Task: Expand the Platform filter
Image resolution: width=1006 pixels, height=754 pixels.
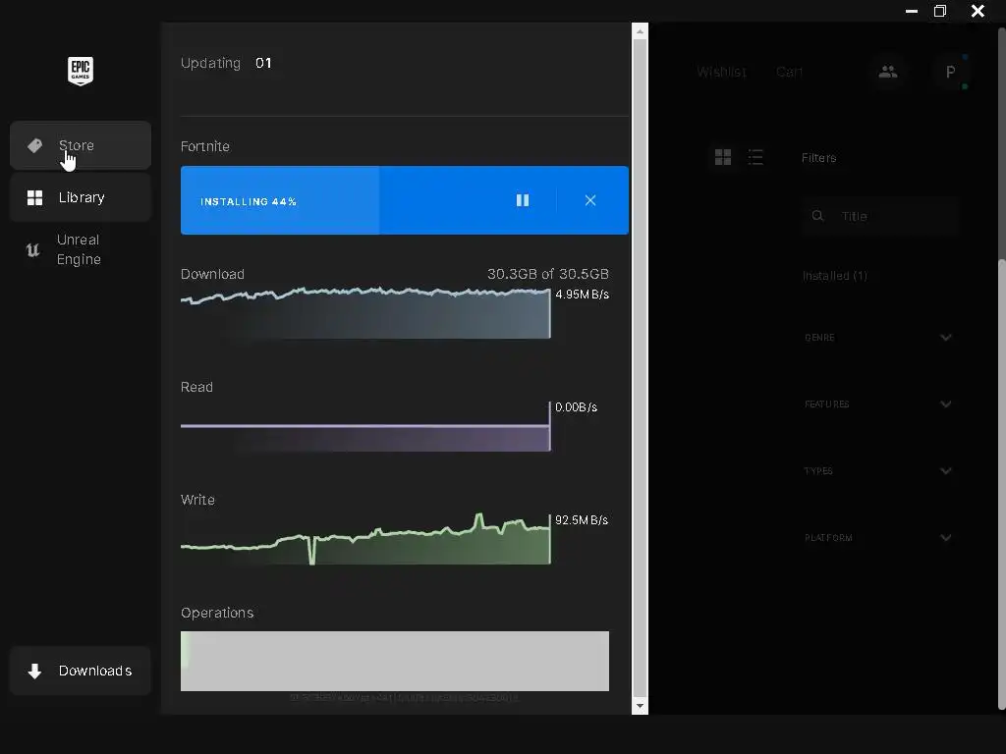Action: [x=878, y=537]
